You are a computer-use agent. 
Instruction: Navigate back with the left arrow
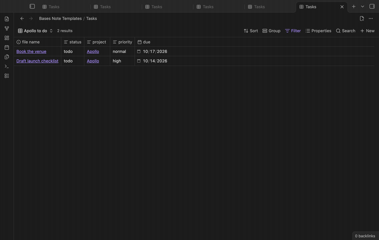22,19
